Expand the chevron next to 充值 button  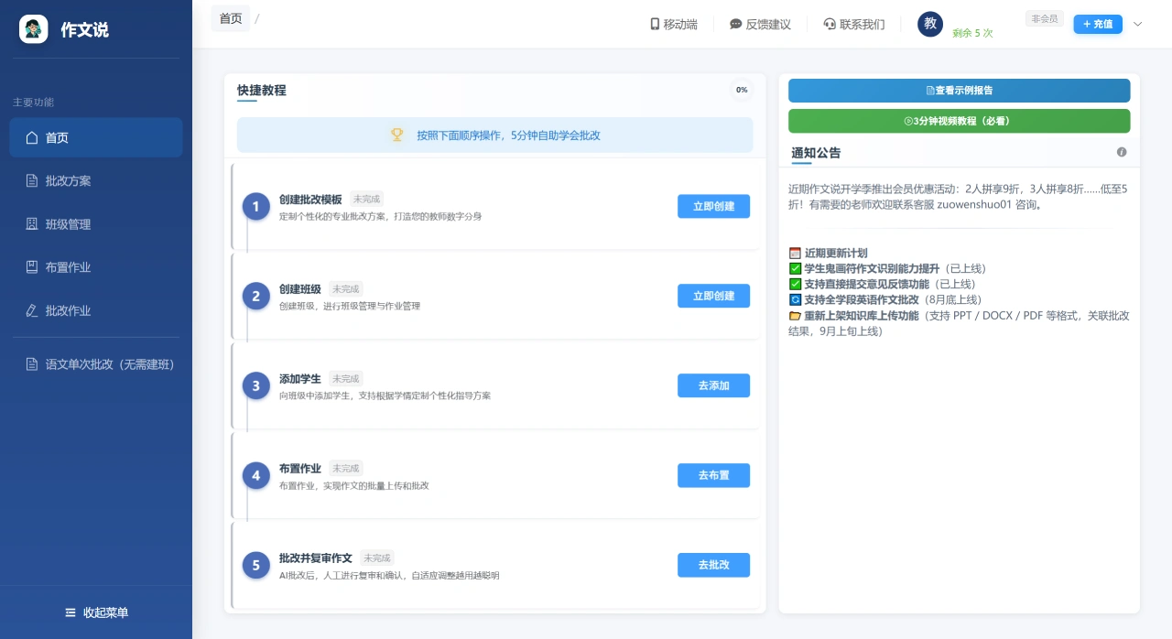tap(1136, 25)
